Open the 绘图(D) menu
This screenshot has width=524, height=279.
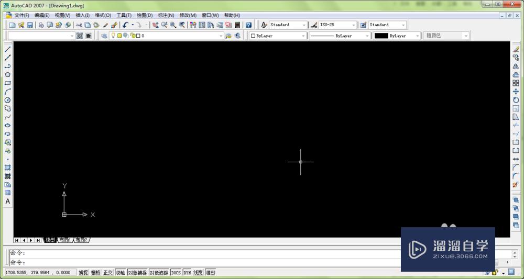click(145, 15)
